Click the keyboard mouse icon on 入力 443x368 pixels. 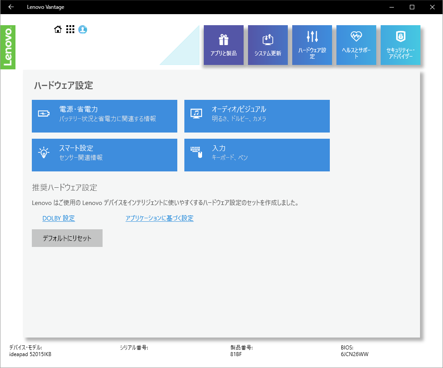(196, 152)
